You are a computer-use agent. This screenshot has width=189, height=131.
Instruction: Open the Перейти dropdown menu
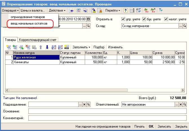click(113, 10)
